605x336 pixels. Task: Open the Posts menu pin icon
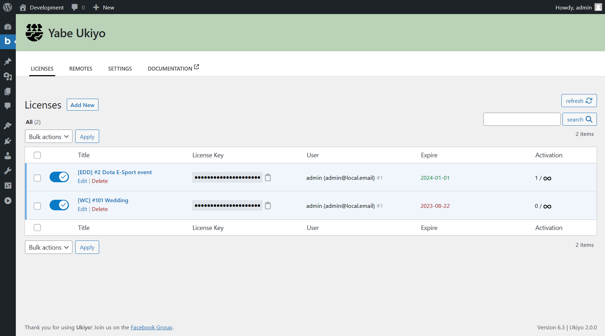pyautogui.click(x=8, y=62)
